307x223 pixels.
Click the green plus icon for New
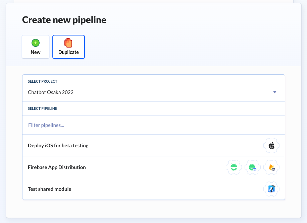coord(35,43)
